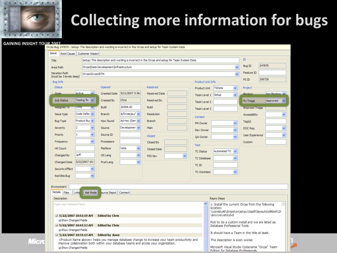Viewport: 337px width, 253px height.
Task: Click the Description scrollbar up arrow
Action: click(205, 204)
